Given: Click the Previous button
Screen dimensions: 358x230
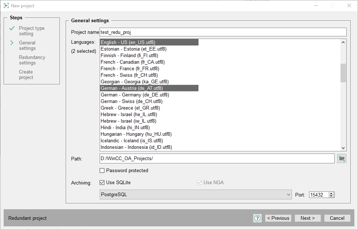Looking at the screenshot, I should click(x=278, y=218).
